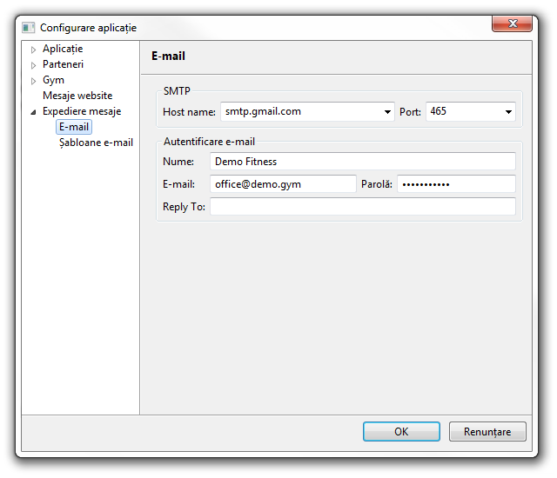Open the Port dropdown arrow
This screenshot has height=478, width=557.
pyautogui.click(x=508, y=112)
